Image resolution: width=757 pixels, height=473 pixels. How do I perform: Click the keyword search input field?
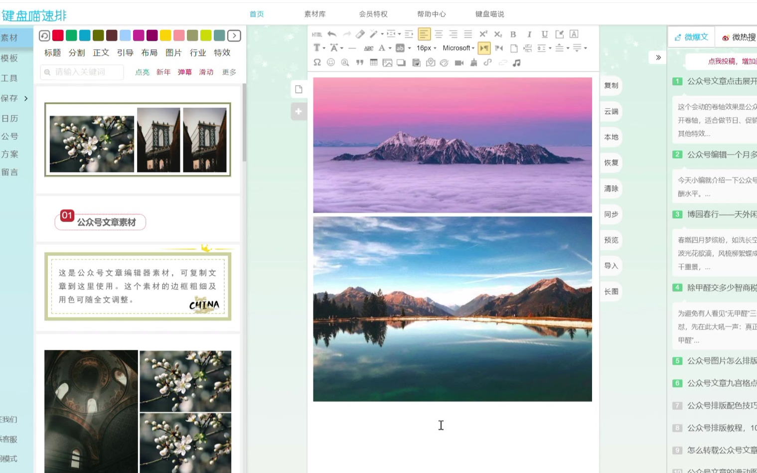coord(82,72)
